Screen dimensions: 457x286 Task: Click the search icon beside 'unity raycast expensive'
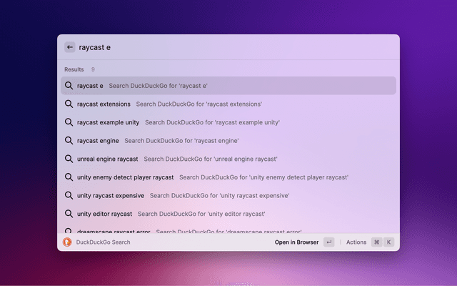(69, 195)
